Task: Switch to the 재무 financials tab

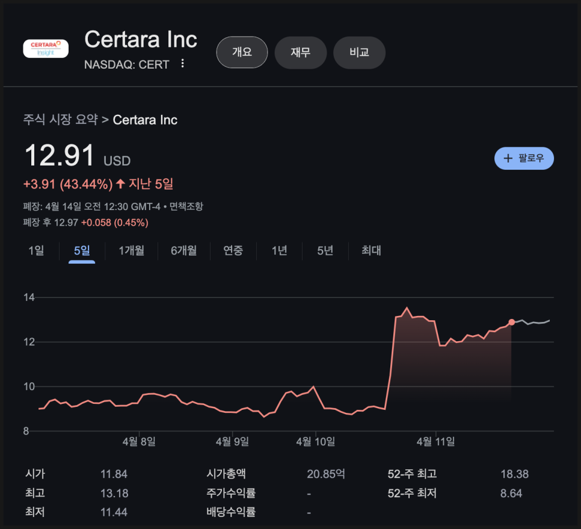Action: (301, 52)
